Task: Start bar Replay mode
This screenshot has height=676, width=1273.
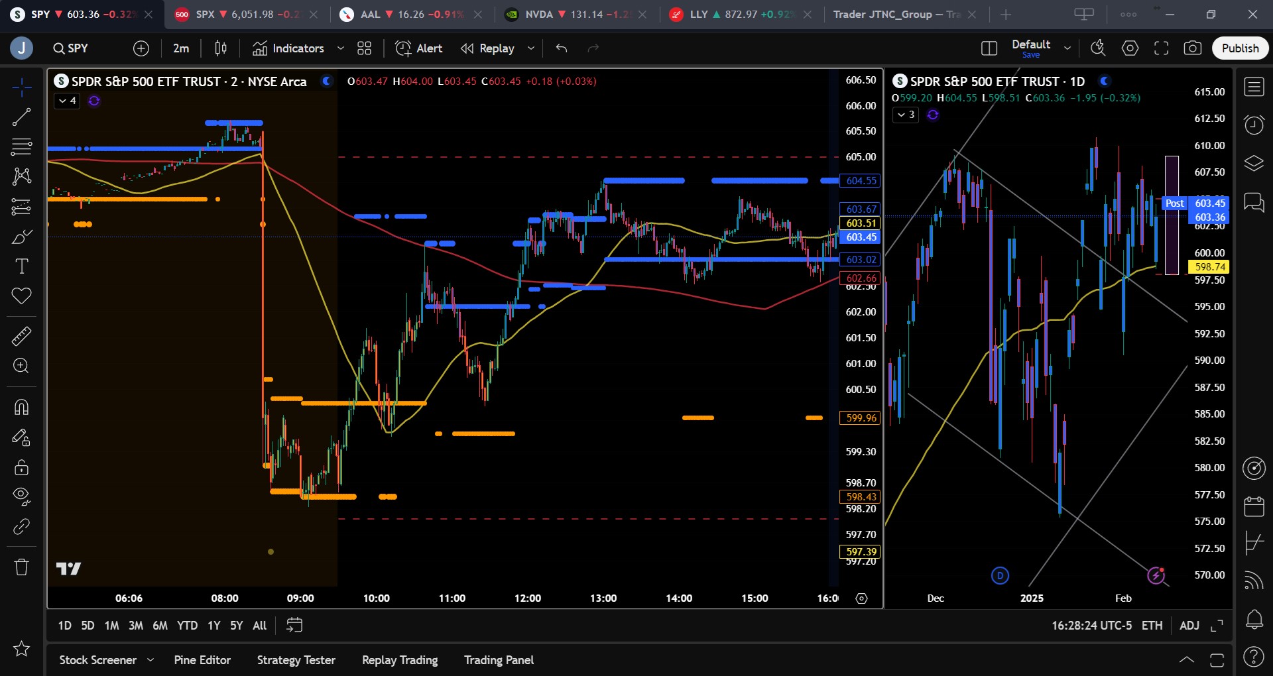Action: pyautogui.click(x=488, y=48)
